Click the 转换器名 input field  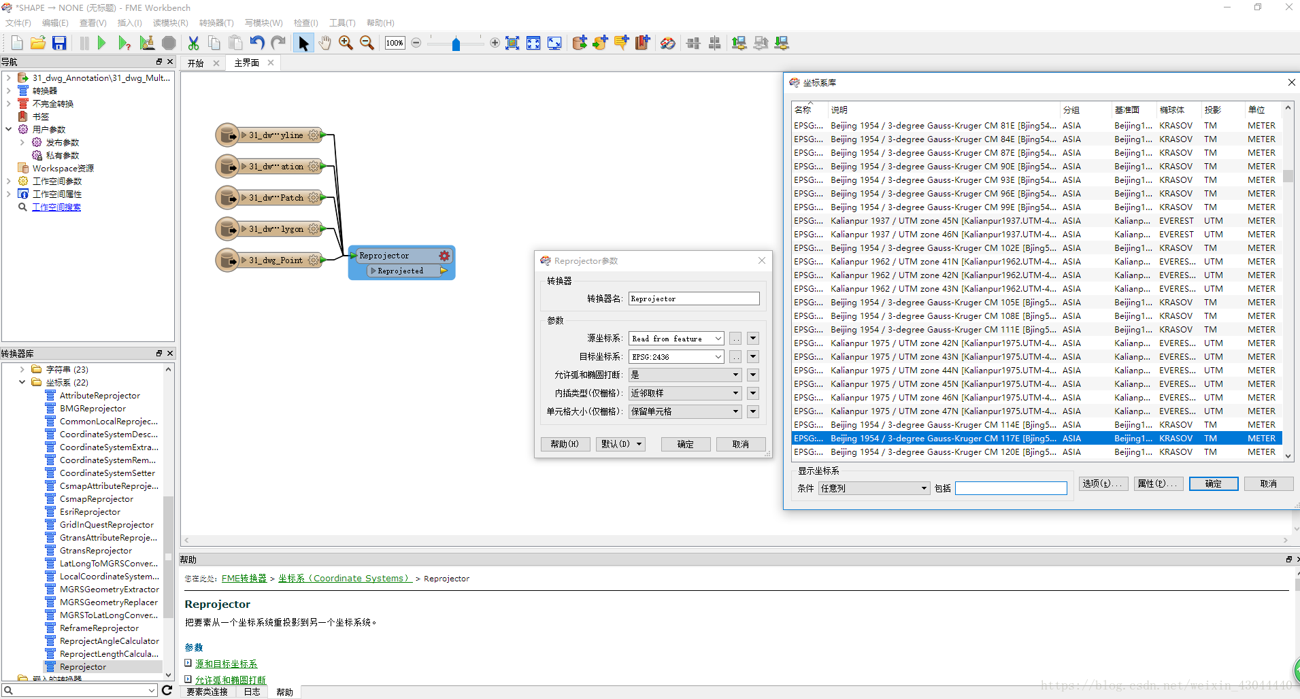[x=694, y=299]
